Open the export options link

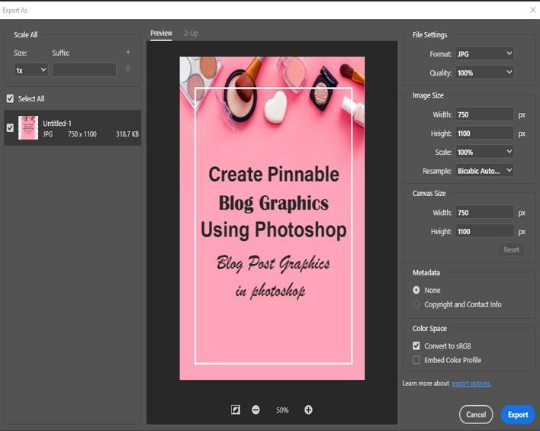click(471, 384)
